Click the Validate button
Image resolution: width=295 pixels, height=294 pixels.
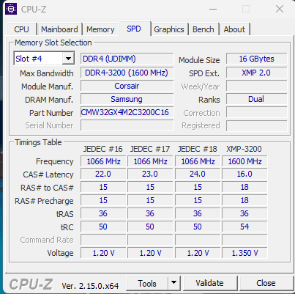(x=209, y=283)
